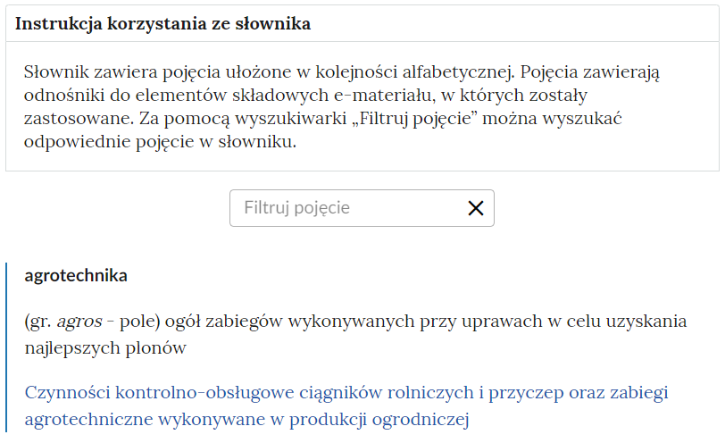Click the words "przyczep oraz zabiegi" in the link
The height and width of the screenshot is (443, 725).
click(579, 392)
